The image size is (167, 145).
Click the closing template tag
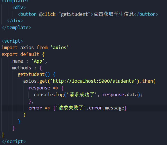point(16,28)
